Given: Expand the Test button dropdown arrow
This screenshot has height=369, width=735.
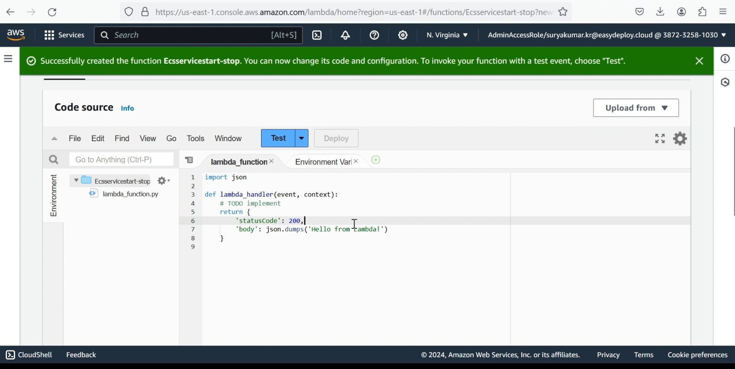Looking at the screenshot, I should [302, 139].
